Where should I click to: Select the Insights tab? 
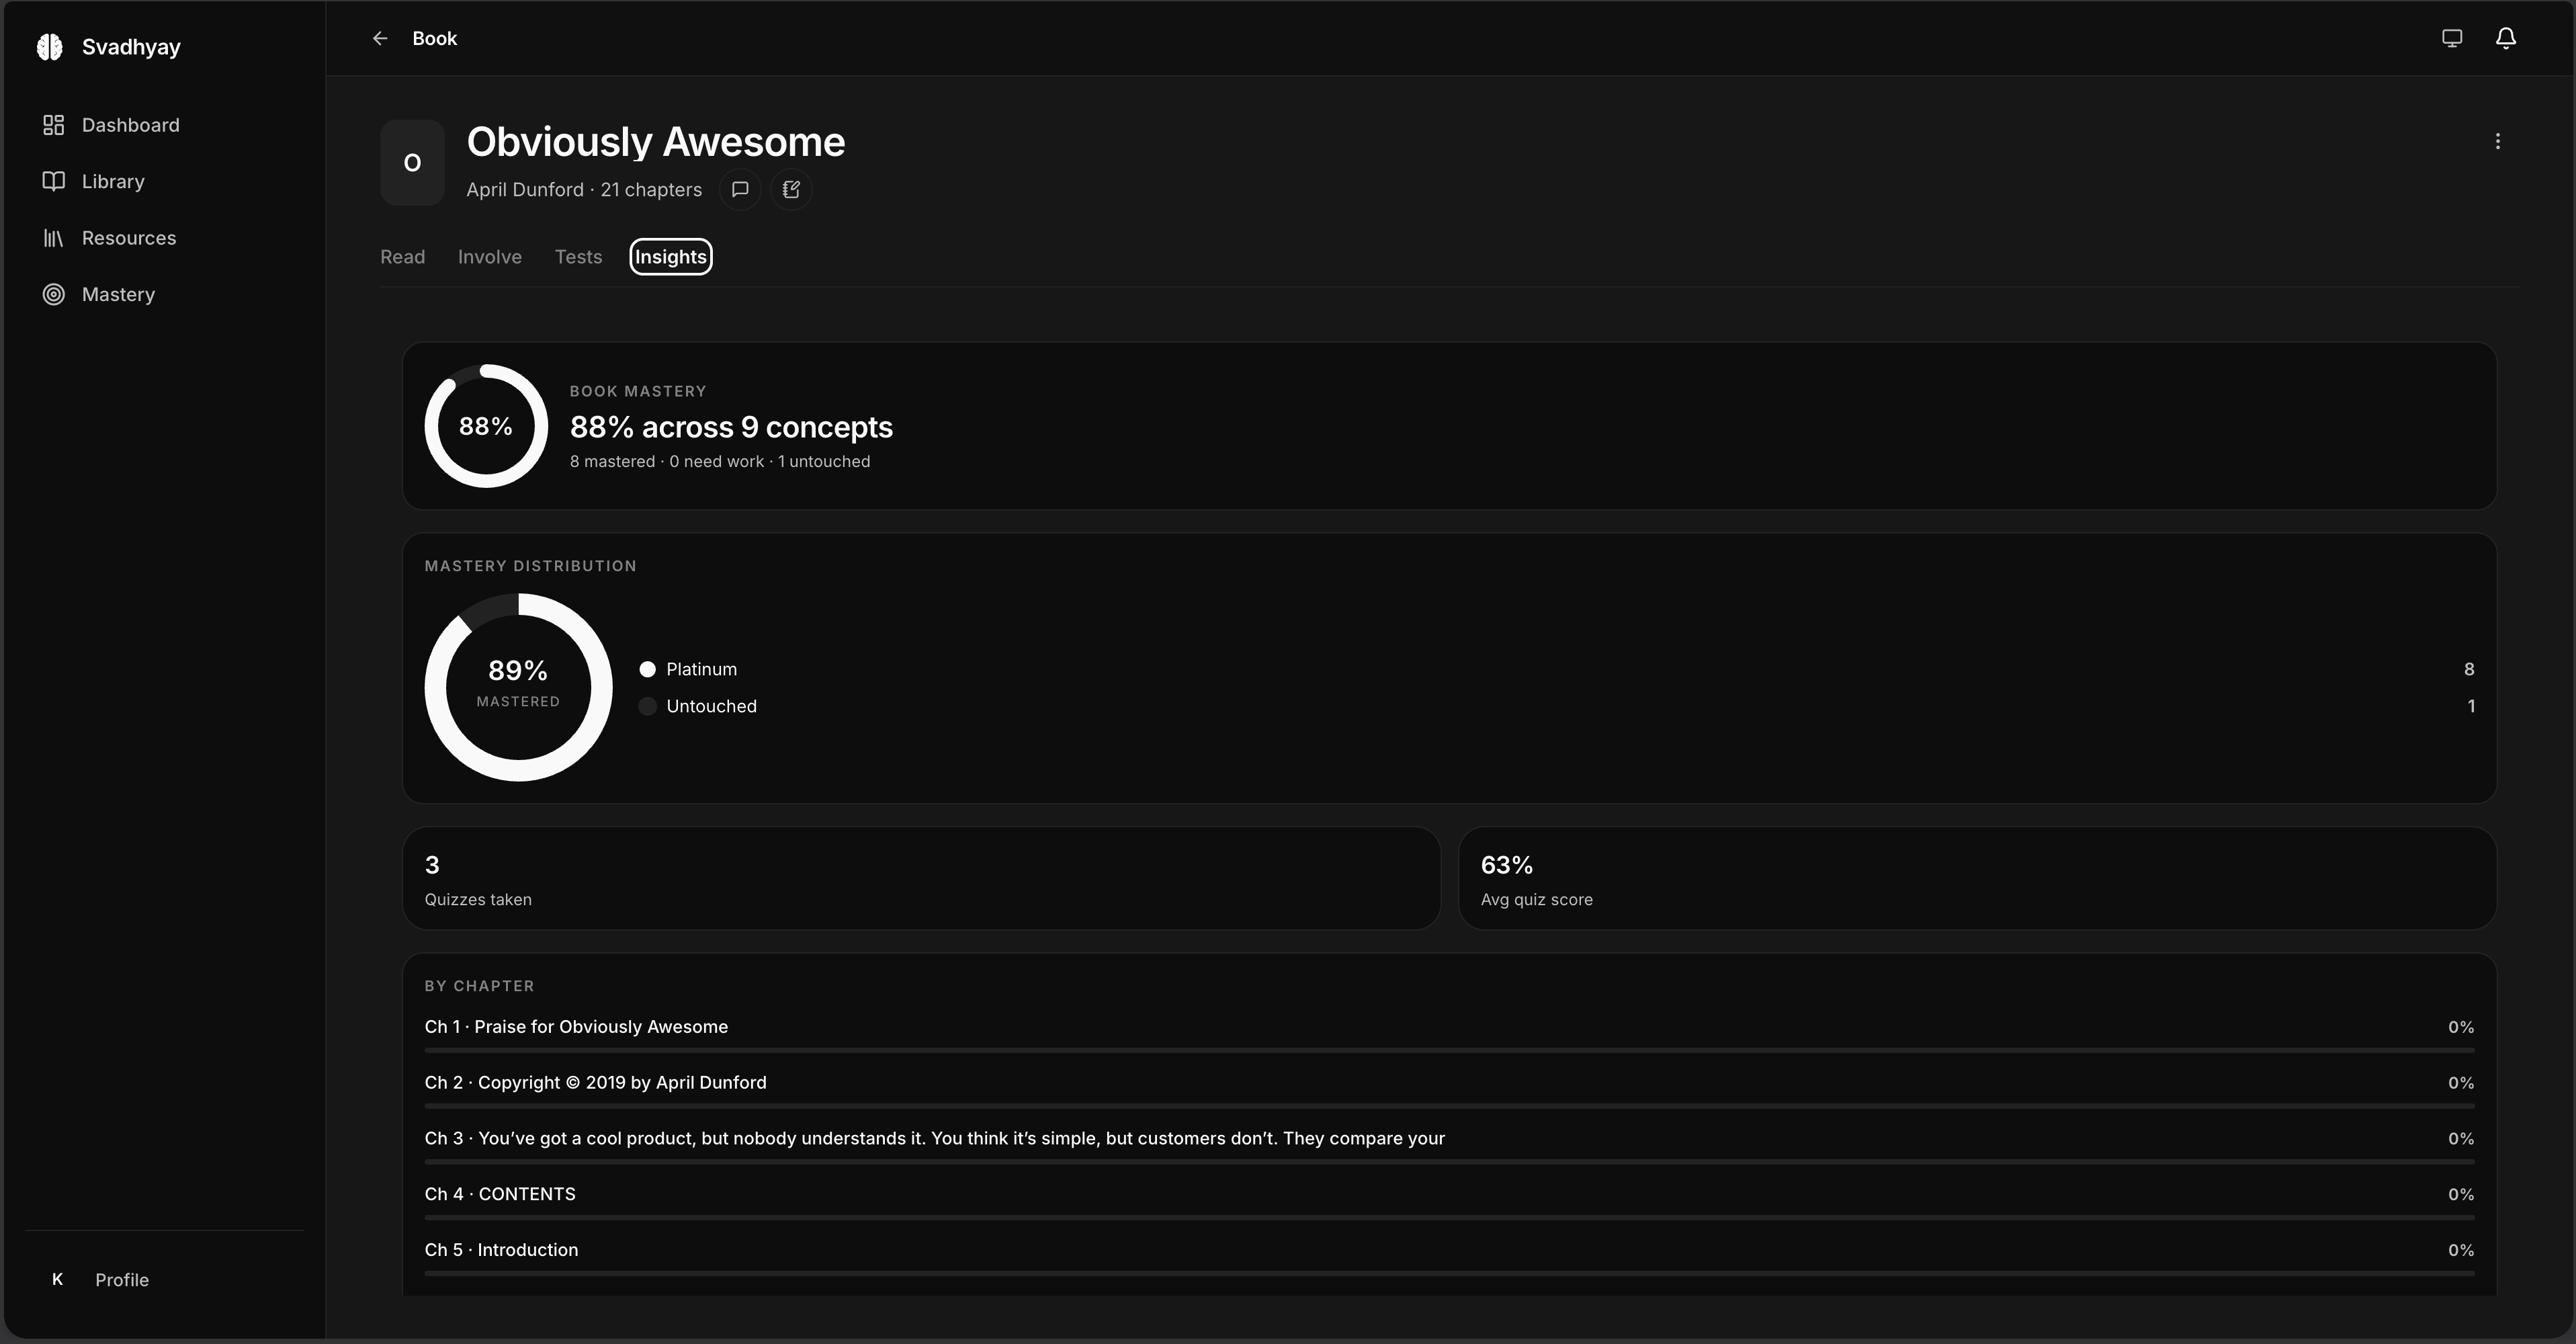coord(671,257)
